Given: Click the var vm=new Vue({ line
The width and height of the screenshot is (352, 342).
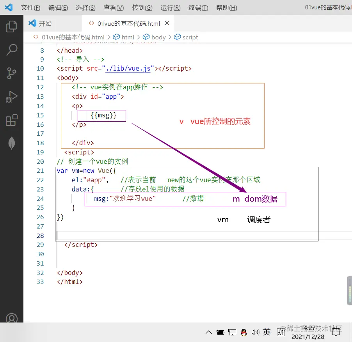Looking at the screenshot, I should click(x=86, y=171).
